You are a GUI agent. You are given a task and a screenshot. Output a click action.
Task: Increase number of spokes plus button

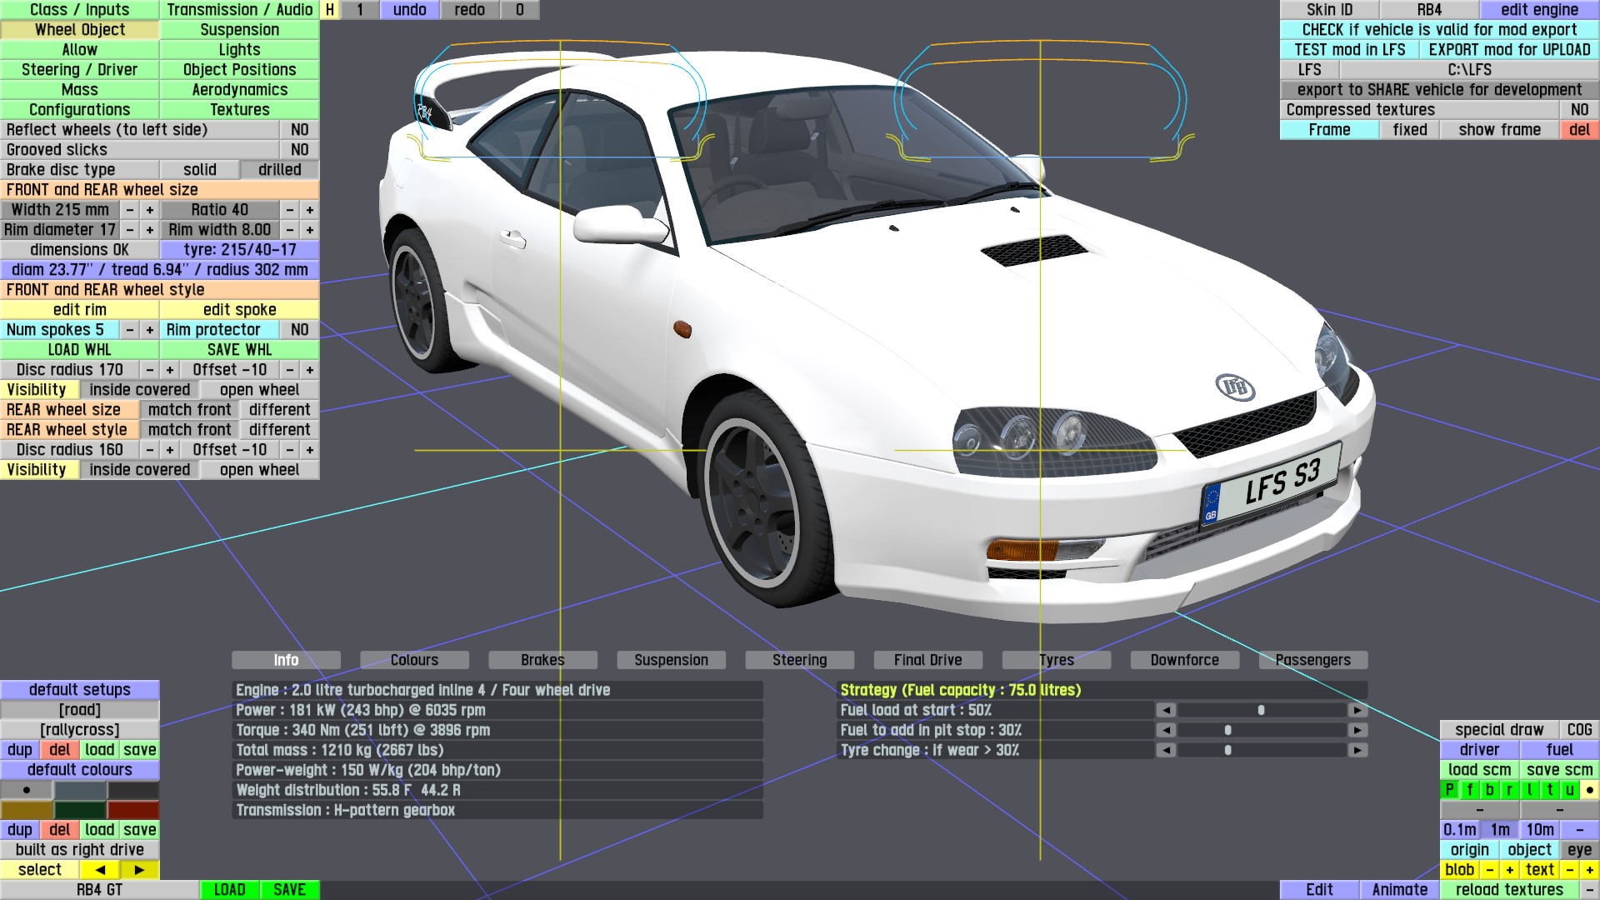coord(150,330)
